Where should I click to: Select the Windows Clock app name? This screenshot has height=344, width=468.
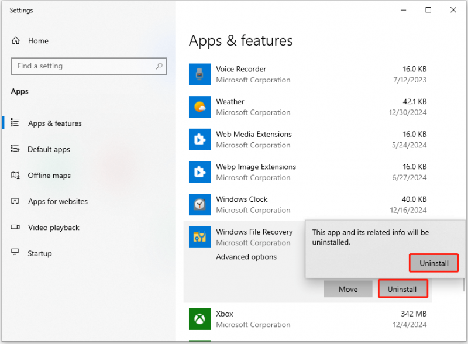click(242, 199)
